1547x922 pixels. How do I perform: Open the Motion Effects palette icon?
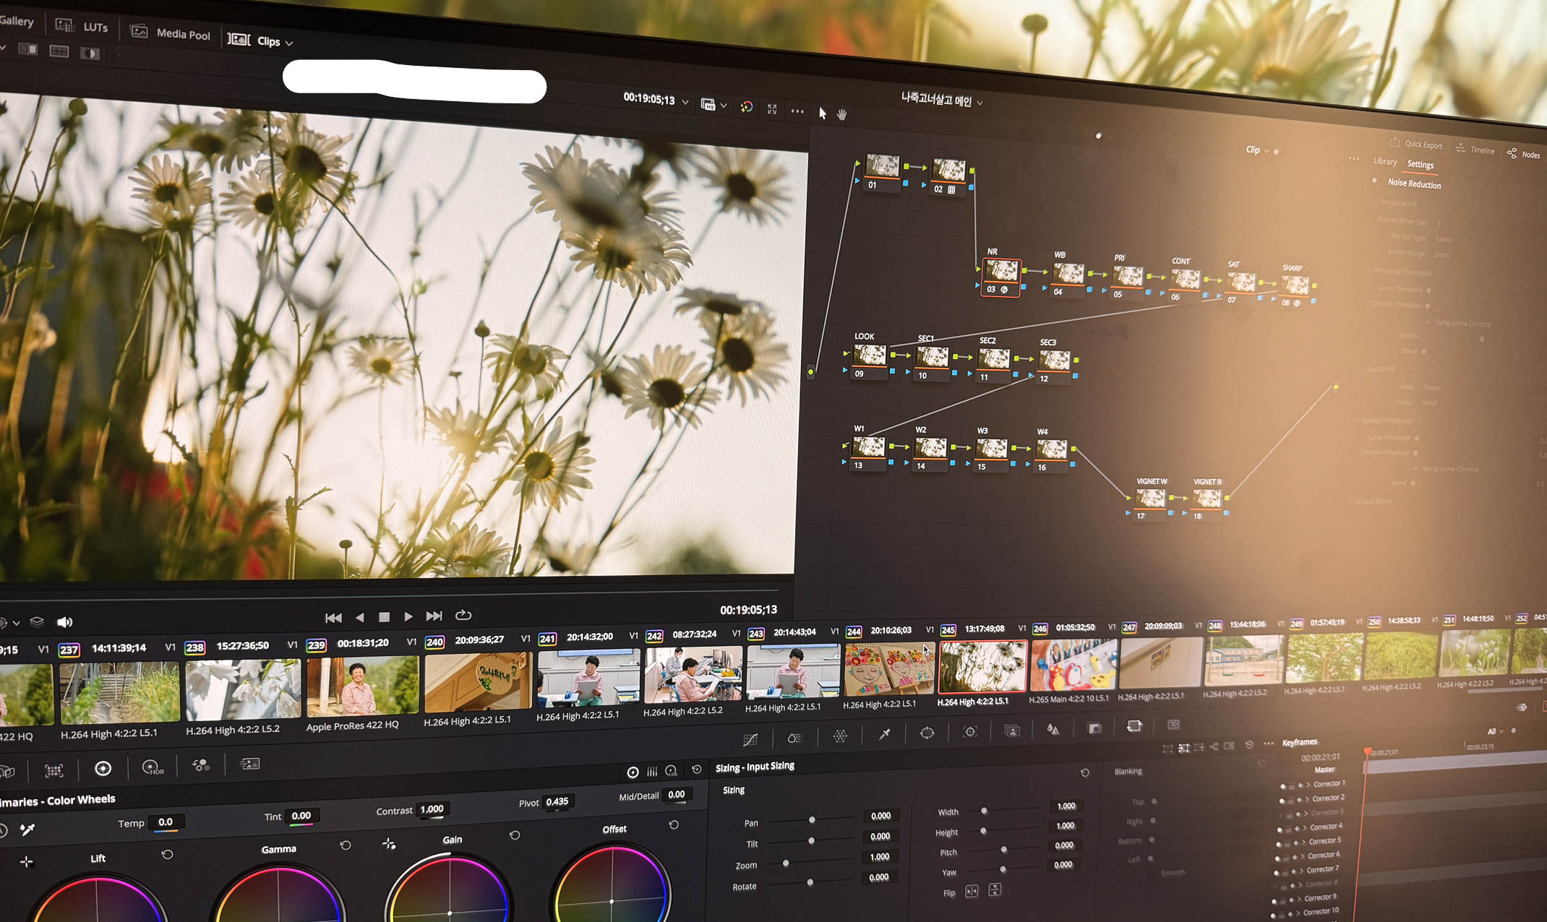(249, 764)
